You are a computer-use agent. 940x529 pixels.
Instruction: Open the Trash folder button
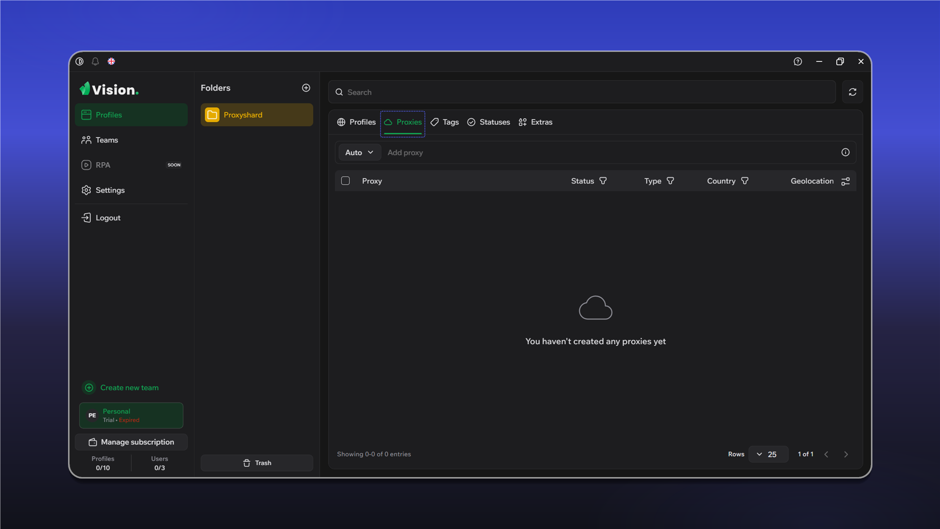click(x=257, y=463)
